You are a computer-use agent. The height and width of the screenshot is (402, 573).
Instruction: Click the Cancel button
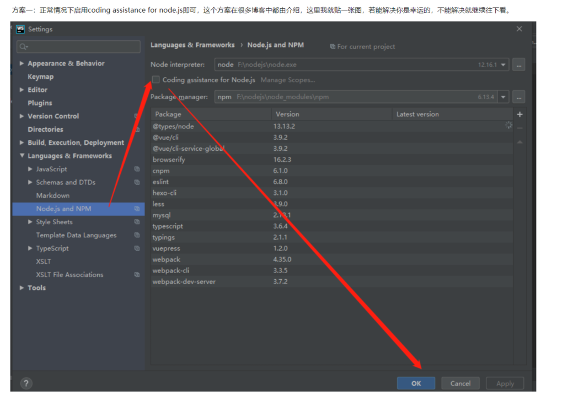pyautogui.click(x=460, y=383)
